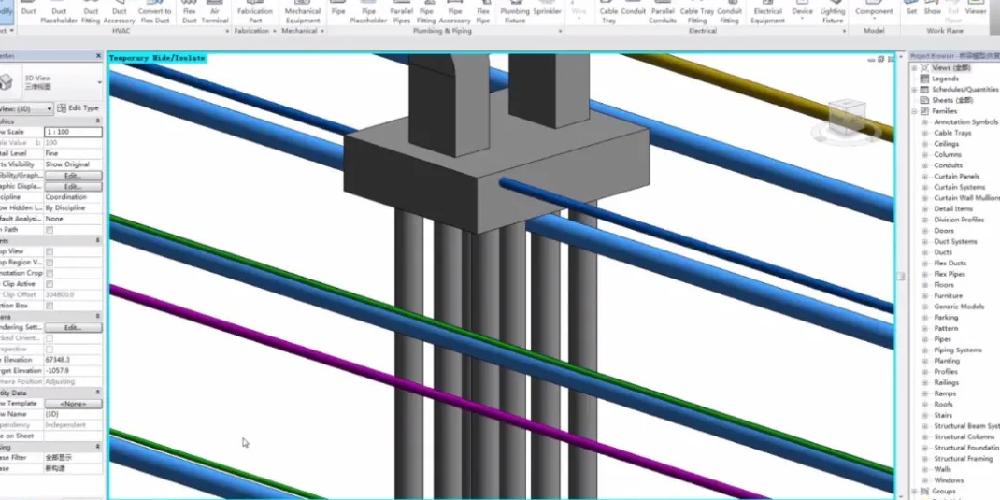Image resolution: width=1000 pixels, height=500 pixels.
Task: Select the Duct Placeholder tool
Action: pyautogui.click(x=59, y=11)
